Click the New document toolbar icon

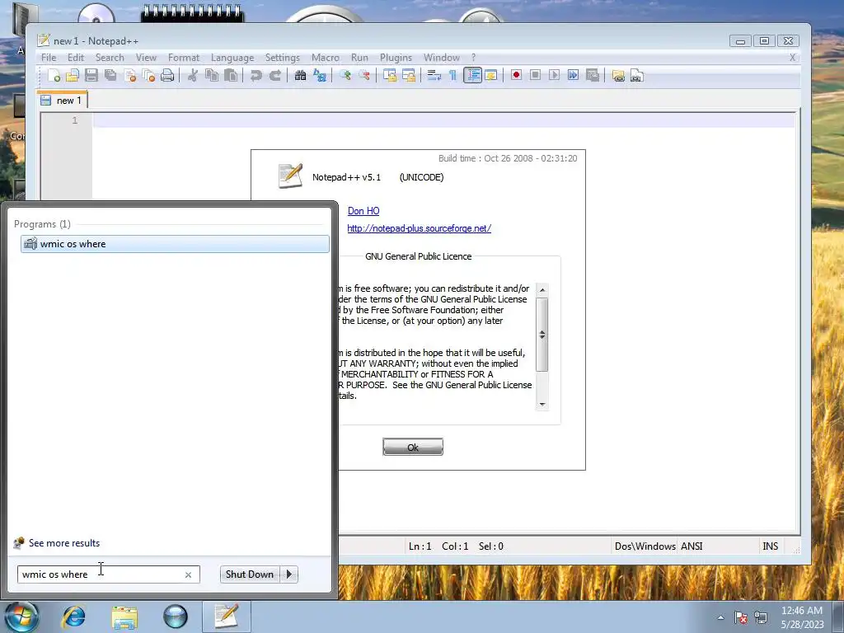point(54,75)
